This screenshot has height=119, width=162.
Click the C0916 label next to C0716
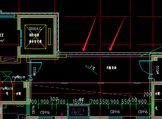[x=45, y=113]
